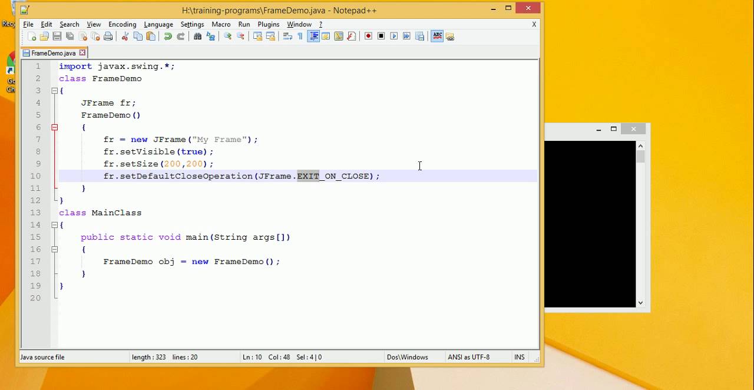Save the current recorded macro icon
The height and width of the screenshot is (390, 754).
(420, 37)
